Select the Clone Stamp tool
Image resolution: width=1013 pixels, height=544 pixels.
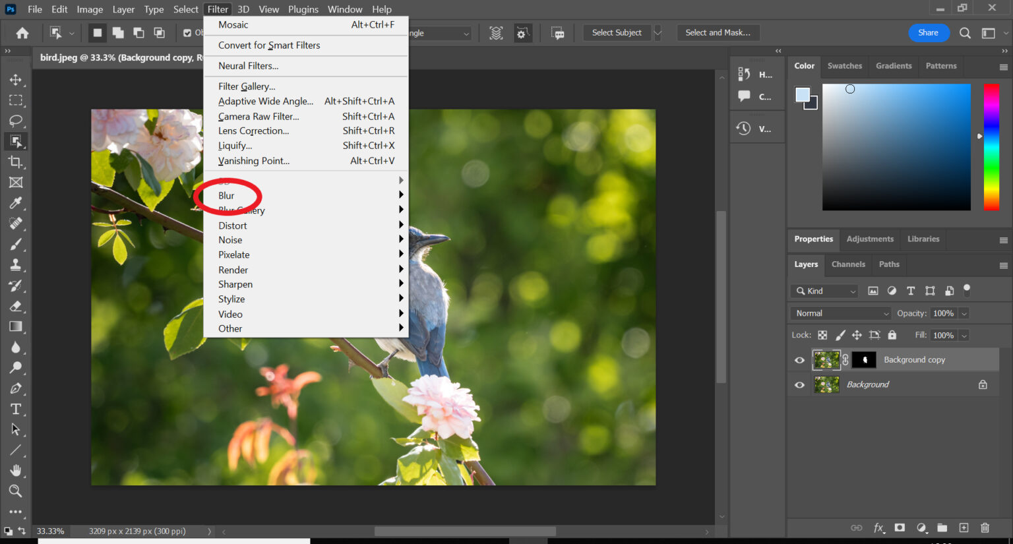tap(16, 265)
